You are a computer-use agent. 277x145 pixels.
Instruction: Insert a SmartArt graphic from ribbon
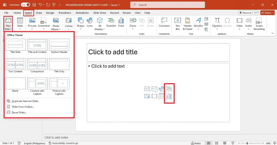coord(111,22)
